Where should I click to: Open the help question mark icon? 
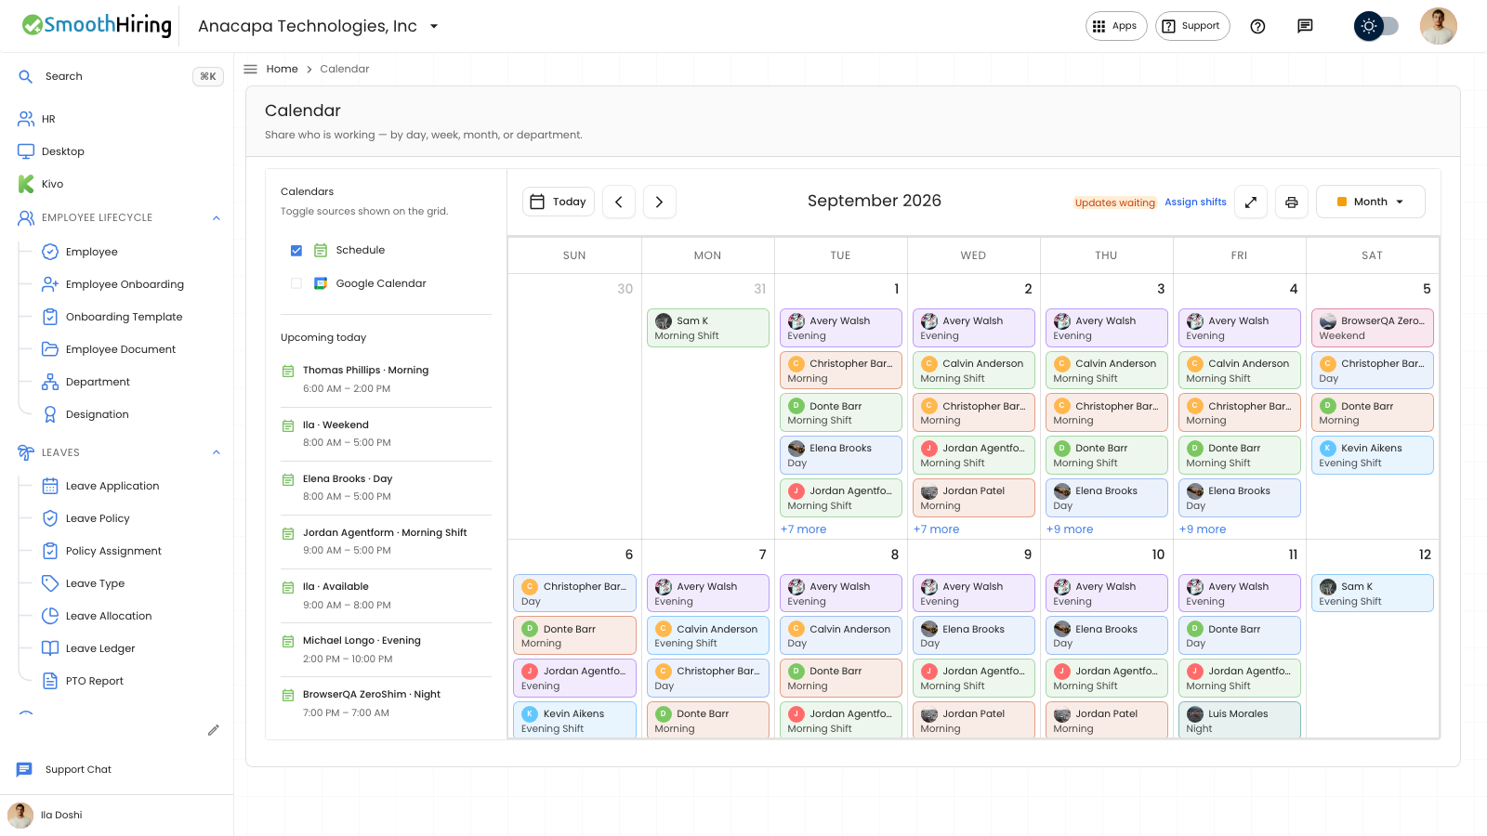coord(1257,26)
